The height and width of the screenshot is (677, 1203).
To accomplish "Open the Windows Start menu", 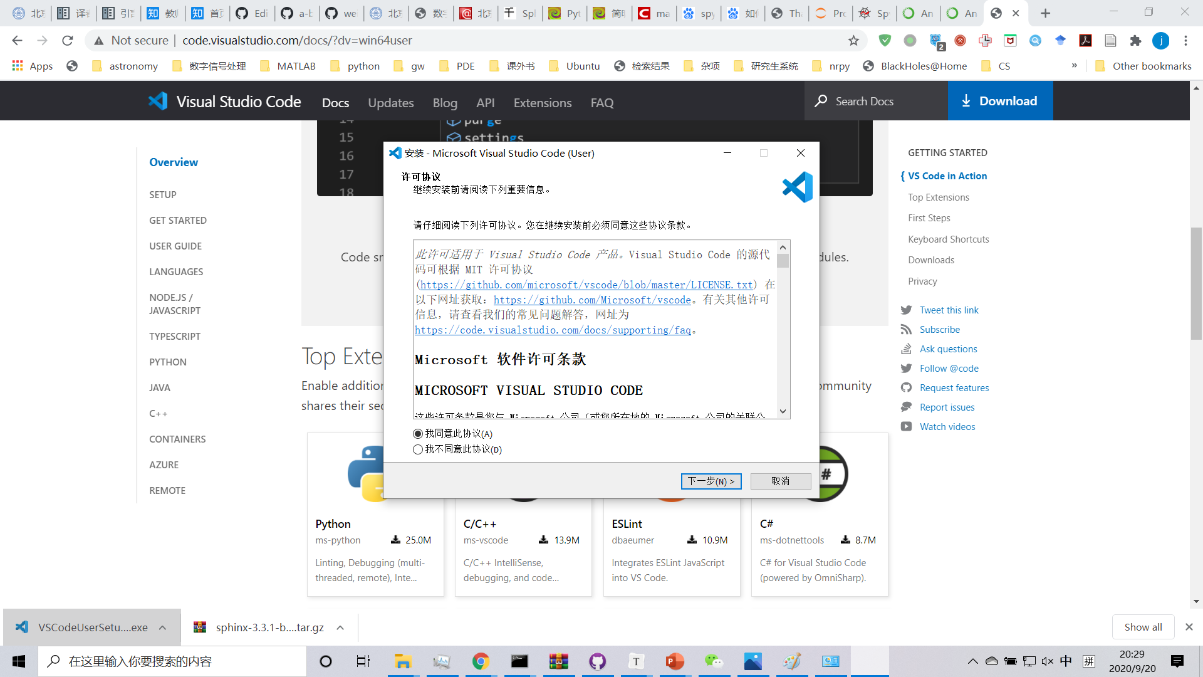I will click(19, 661).
